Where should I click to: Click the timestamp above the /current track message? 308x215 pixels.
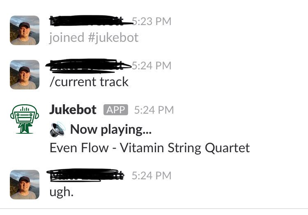click(x=152, y=65)
